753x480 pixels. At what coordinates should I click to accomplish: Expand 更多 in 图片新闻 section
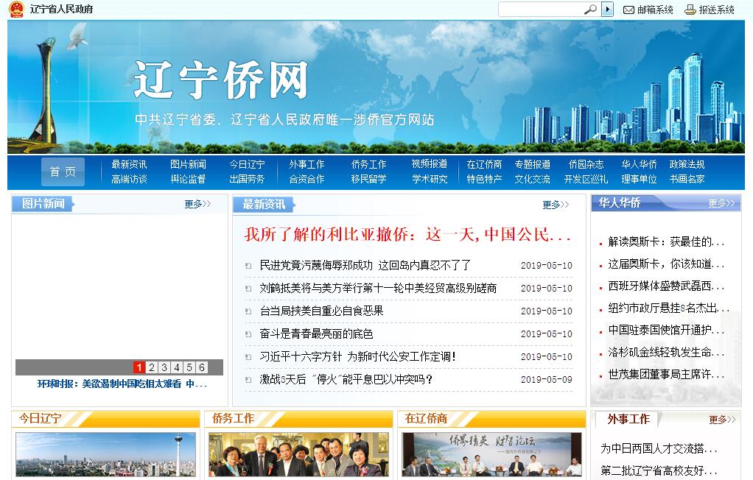point(197,204)
